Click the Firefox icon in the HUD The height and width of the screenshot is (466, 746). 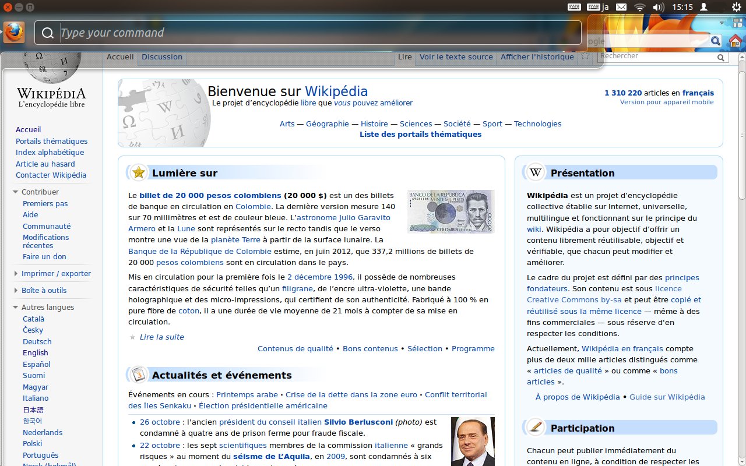14,32
